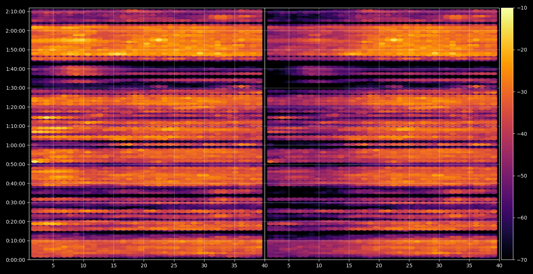Click the 1:30:00 y-axis tick label
Image resolution: width=533 pixels, height=274 pixels.
(x=15, y=88)
